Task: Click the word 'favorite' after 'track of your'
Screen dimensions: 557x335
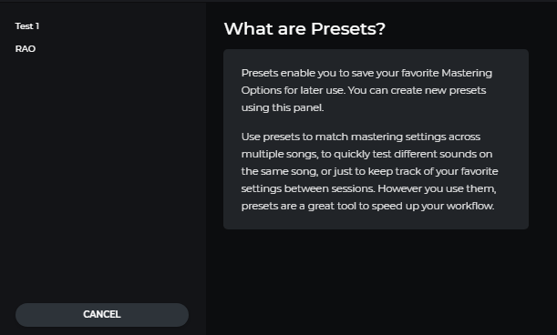Action: (480, 172)
